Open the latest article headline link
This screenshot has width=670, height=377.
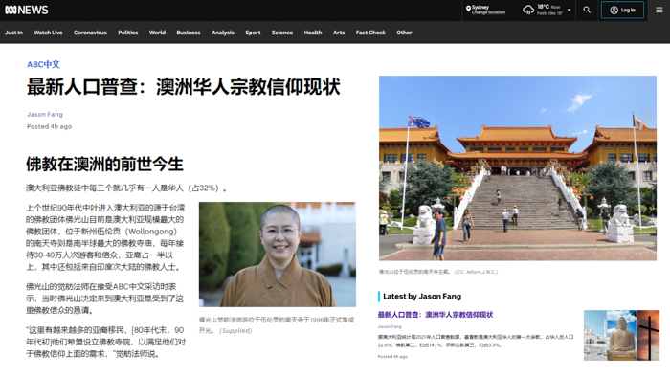click(435, 315)
